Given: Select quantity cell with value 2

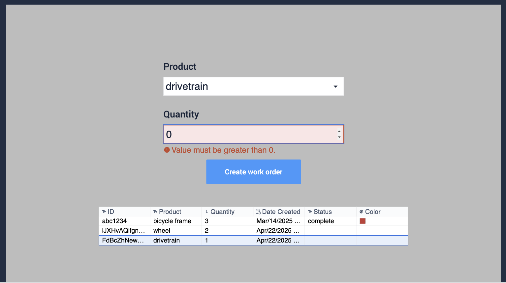Looking at the screenshot, I should [227, 230].
